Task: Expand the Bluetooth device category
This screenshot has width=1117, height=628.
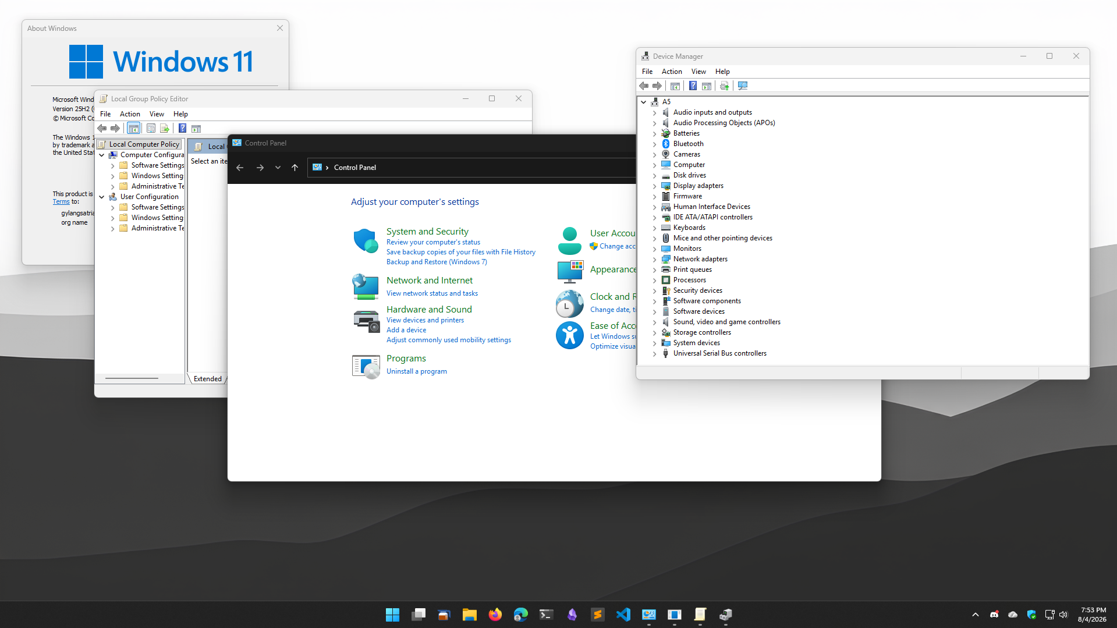Action: (x=654, y=144)
